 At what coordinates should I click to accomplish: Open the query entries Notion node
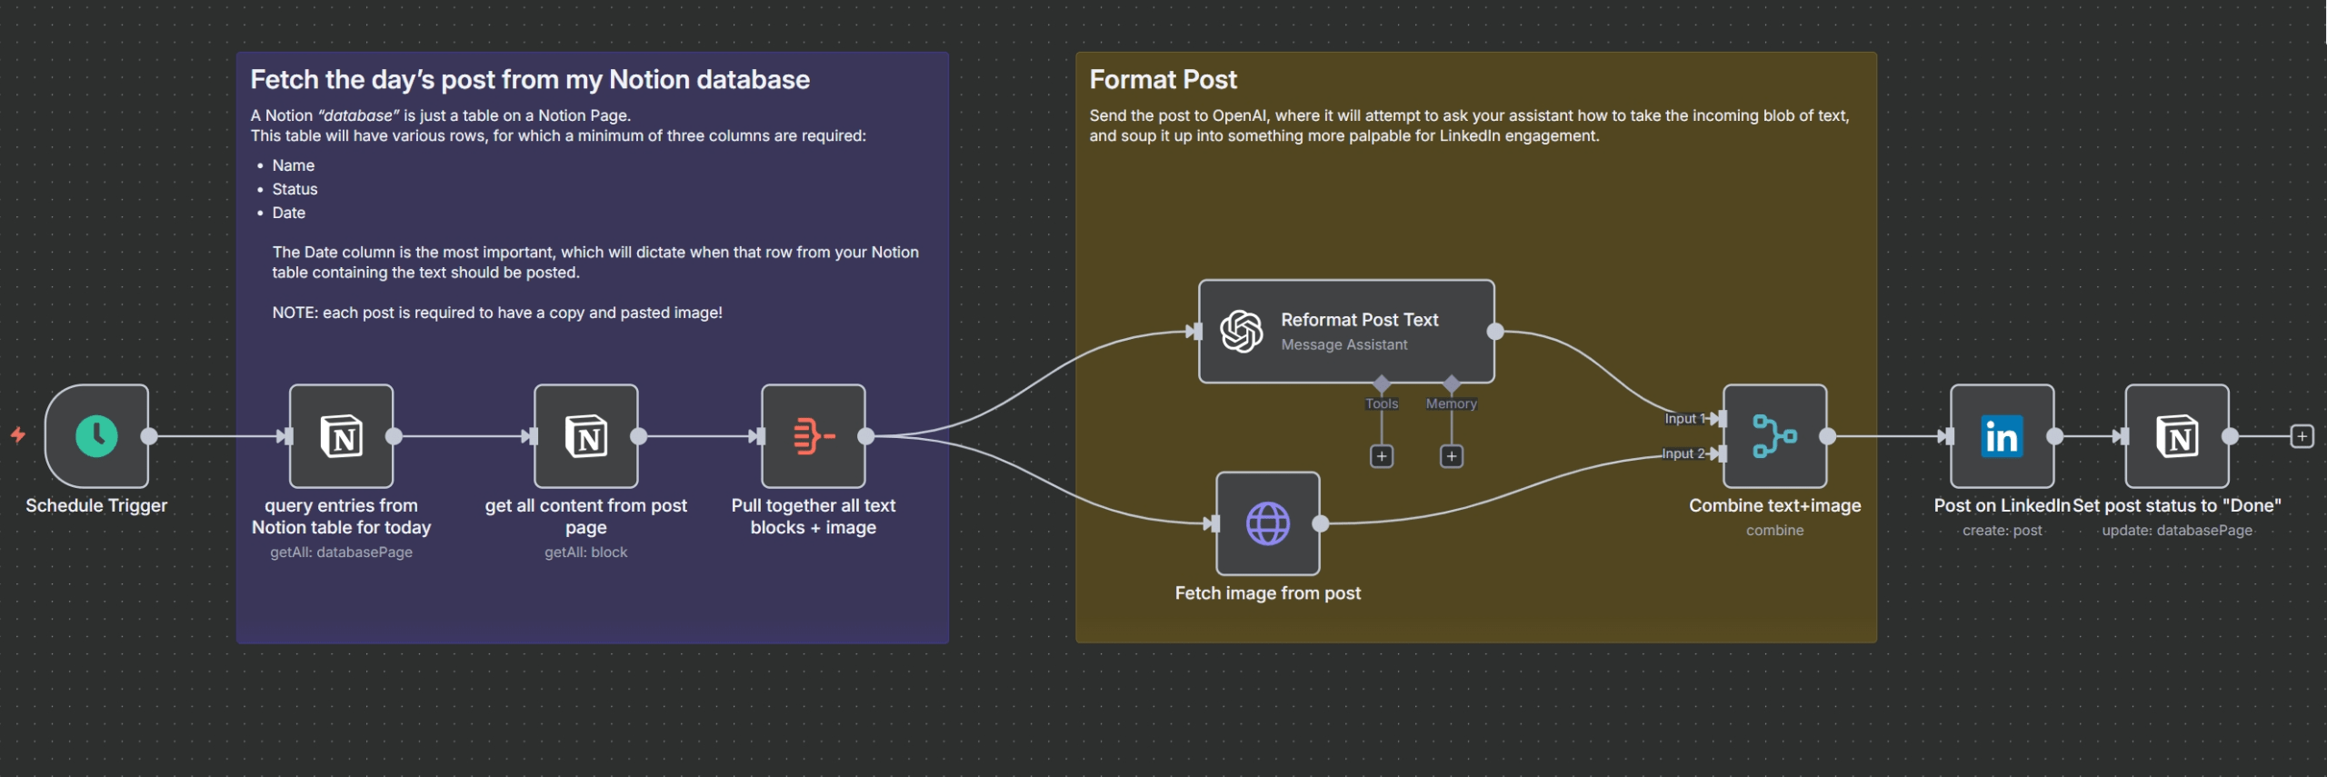[x=341, y=436]
